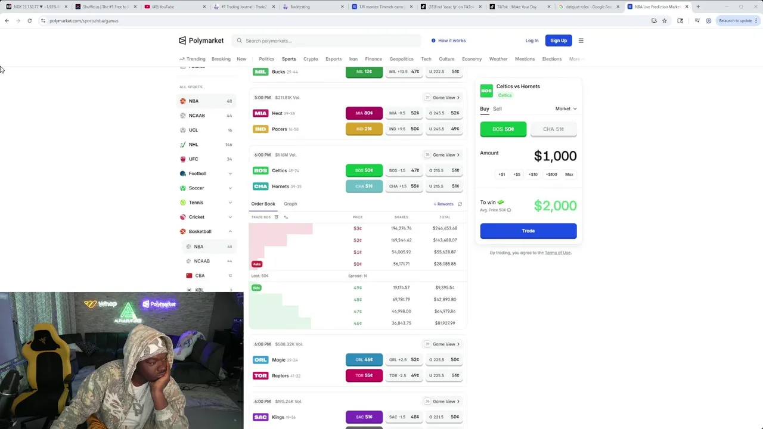This screenshot has height=429, width=763.
Task: Choose BOS 50¢ outcome in trade panel
Action: 503,129
